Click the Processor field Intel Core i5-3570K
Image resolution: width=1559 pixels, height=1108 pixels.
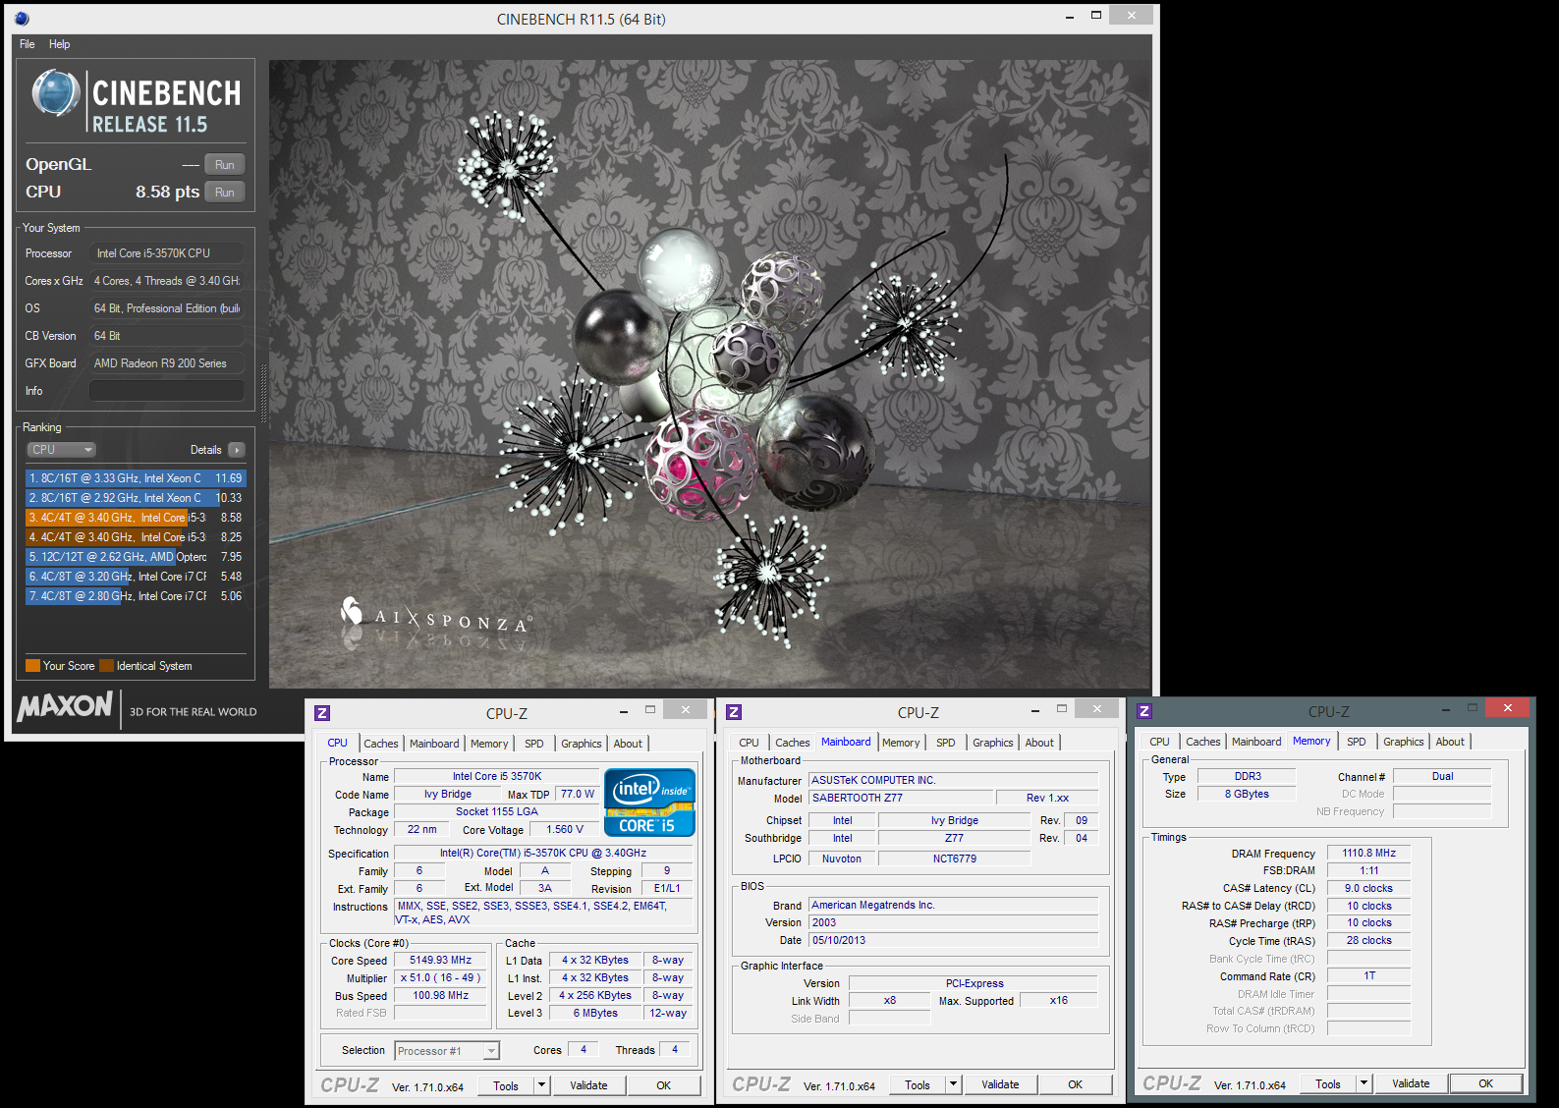[167, 253]
